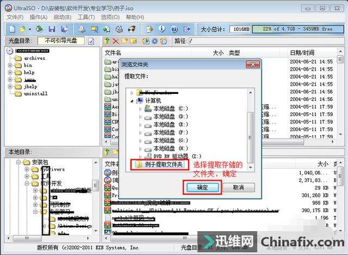Open the 操作(A) menu
348x255 pixels.
coord(39,17)
